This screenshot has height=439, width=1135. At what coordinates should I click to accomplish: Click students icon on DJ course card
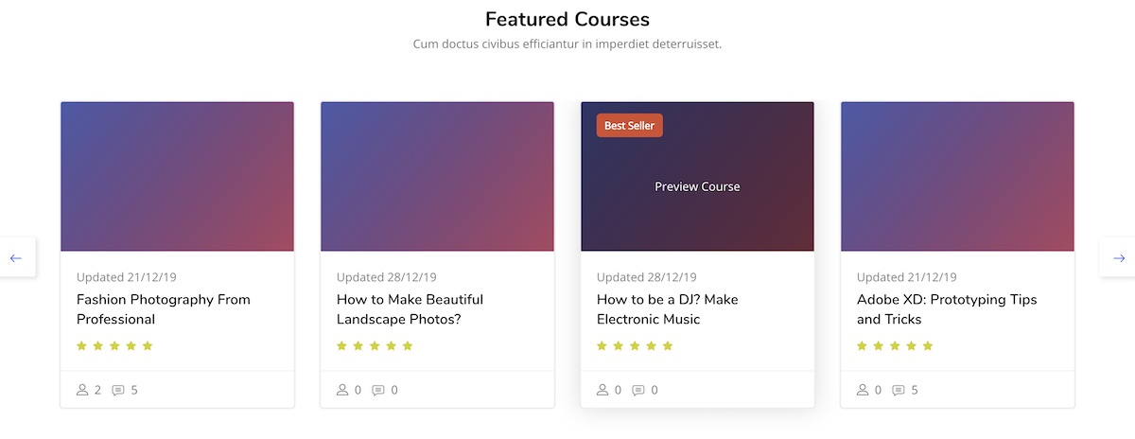pyautogui.click(x=602, y=390)
